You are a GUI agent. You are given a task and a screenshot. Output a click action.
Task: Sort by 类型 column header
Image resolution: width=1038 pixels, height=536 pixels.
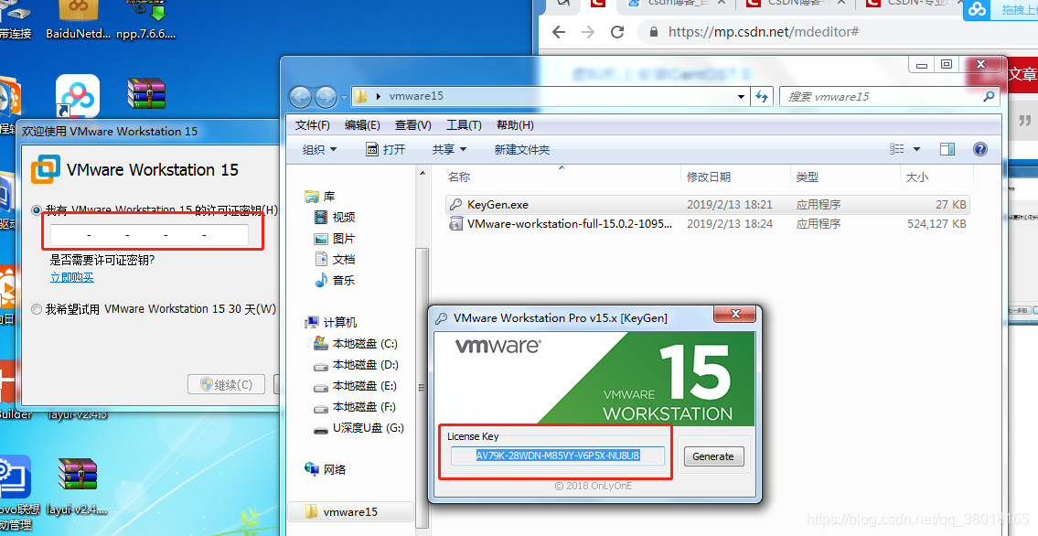807,177
